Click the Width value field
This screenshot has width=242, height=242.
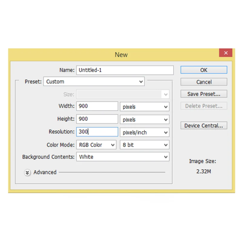click(97, 106)
